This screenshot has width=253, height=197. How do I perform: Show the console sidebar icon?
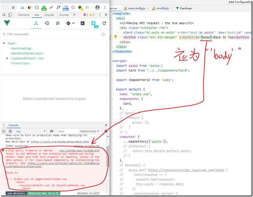(4, 131)
